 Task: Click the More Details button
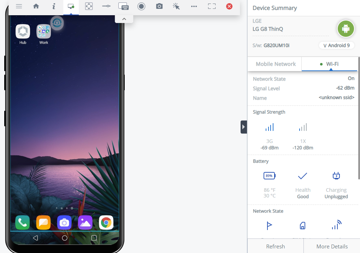[332, 246]
